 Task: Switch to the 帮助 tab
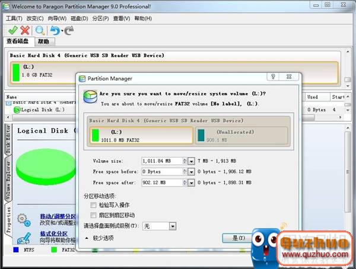click(44, 41)
